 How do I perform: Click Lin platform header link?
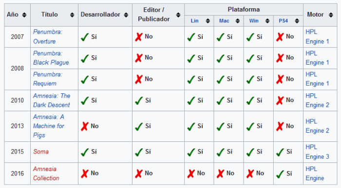click(194, 21)
